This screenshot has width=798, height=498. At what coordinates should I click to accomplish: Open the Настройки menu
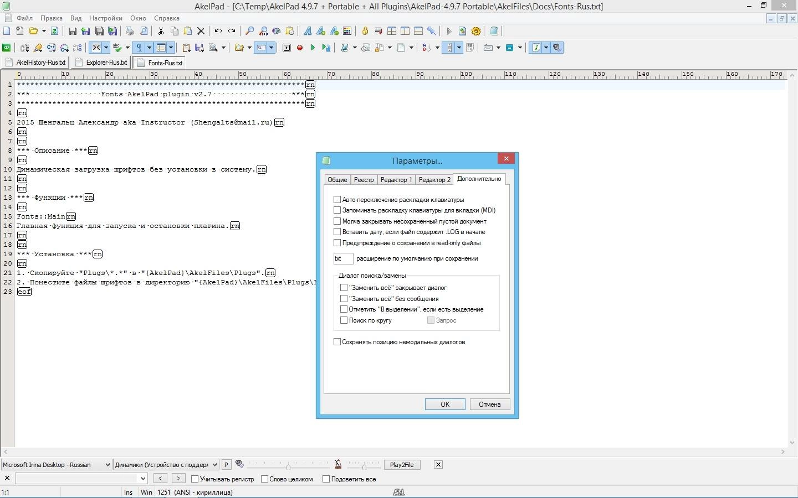pos(105,18)
